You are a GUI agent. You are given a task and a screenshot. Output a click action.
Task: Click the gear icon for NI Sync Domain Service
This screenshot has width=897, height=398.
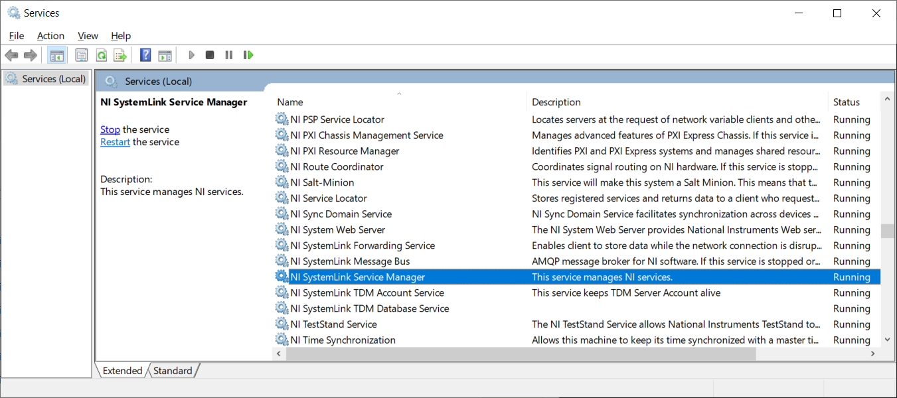282,214
